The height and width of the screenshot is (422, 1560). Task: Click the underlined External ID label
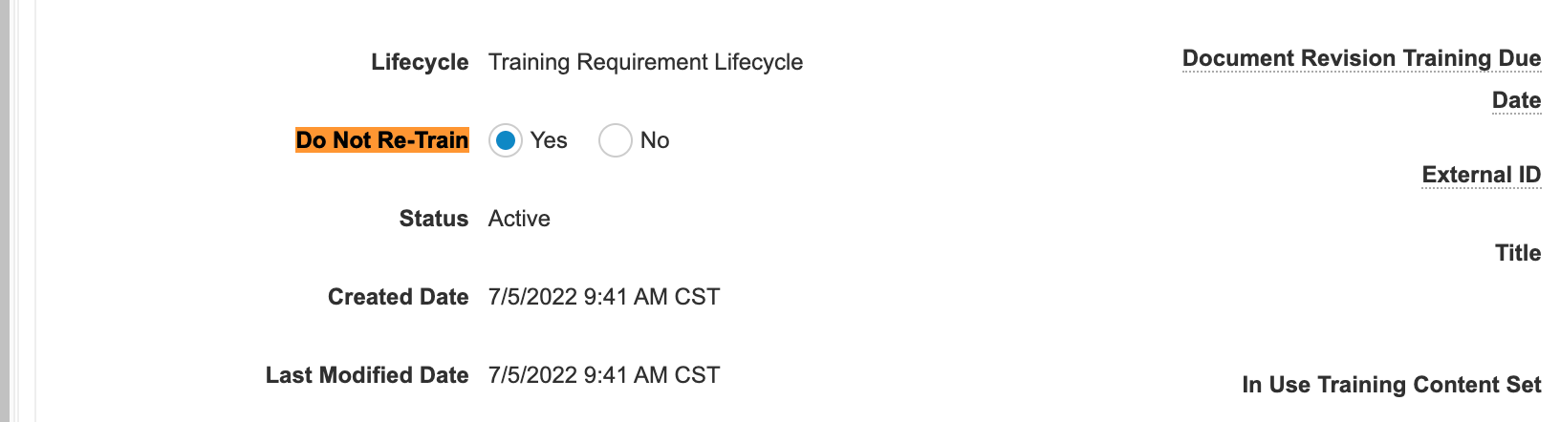(x=1481, y=175)
